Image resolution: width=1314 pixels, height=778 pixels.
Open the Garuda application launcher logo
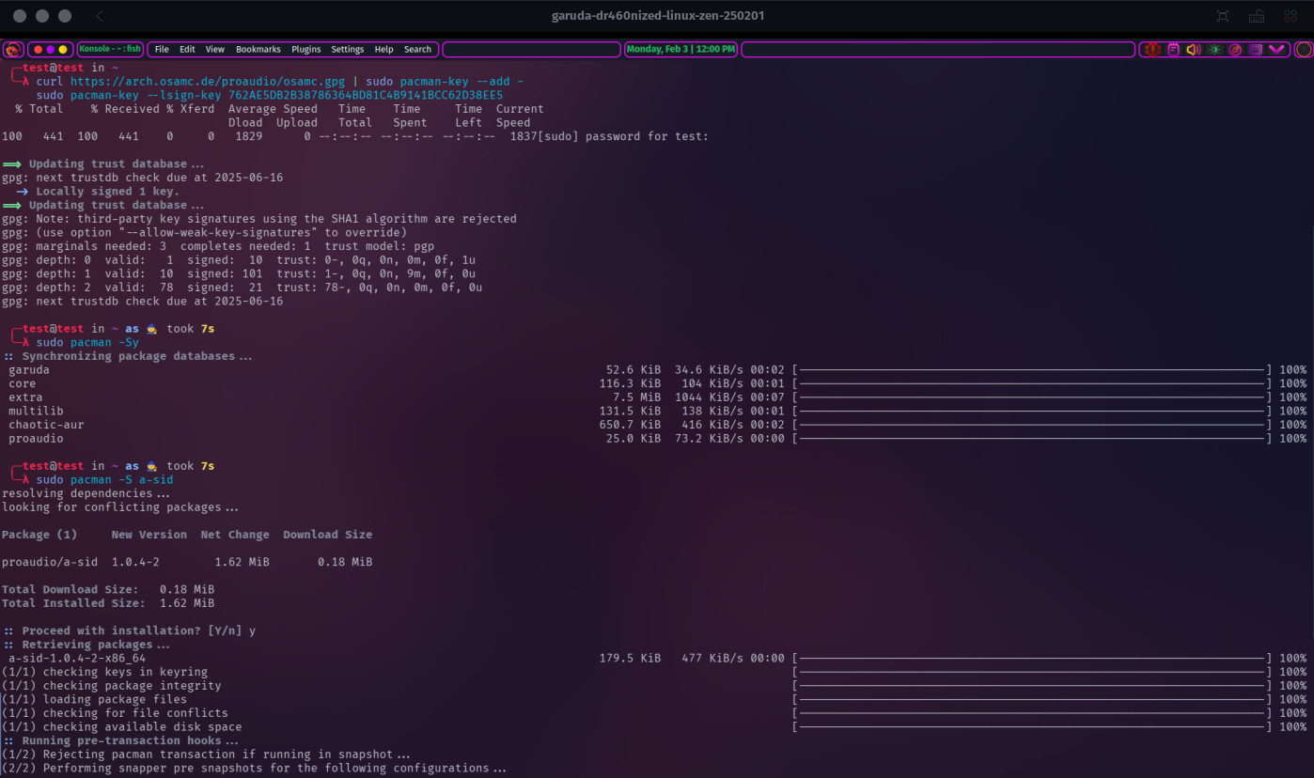12,50
